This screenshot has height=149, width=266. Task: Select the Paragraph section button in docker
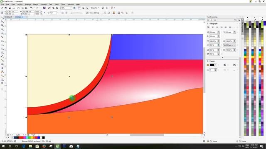tap(212, 20)
